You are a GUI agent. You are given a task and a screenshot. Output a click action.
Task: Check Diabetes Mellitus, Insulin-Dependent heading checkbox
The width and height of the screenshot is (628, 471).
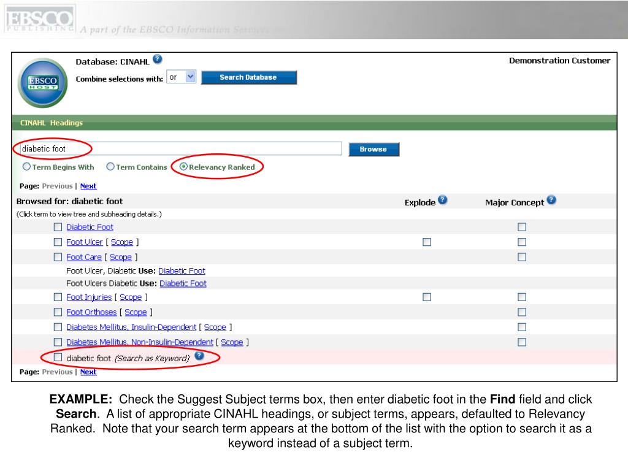coord(58,327)
